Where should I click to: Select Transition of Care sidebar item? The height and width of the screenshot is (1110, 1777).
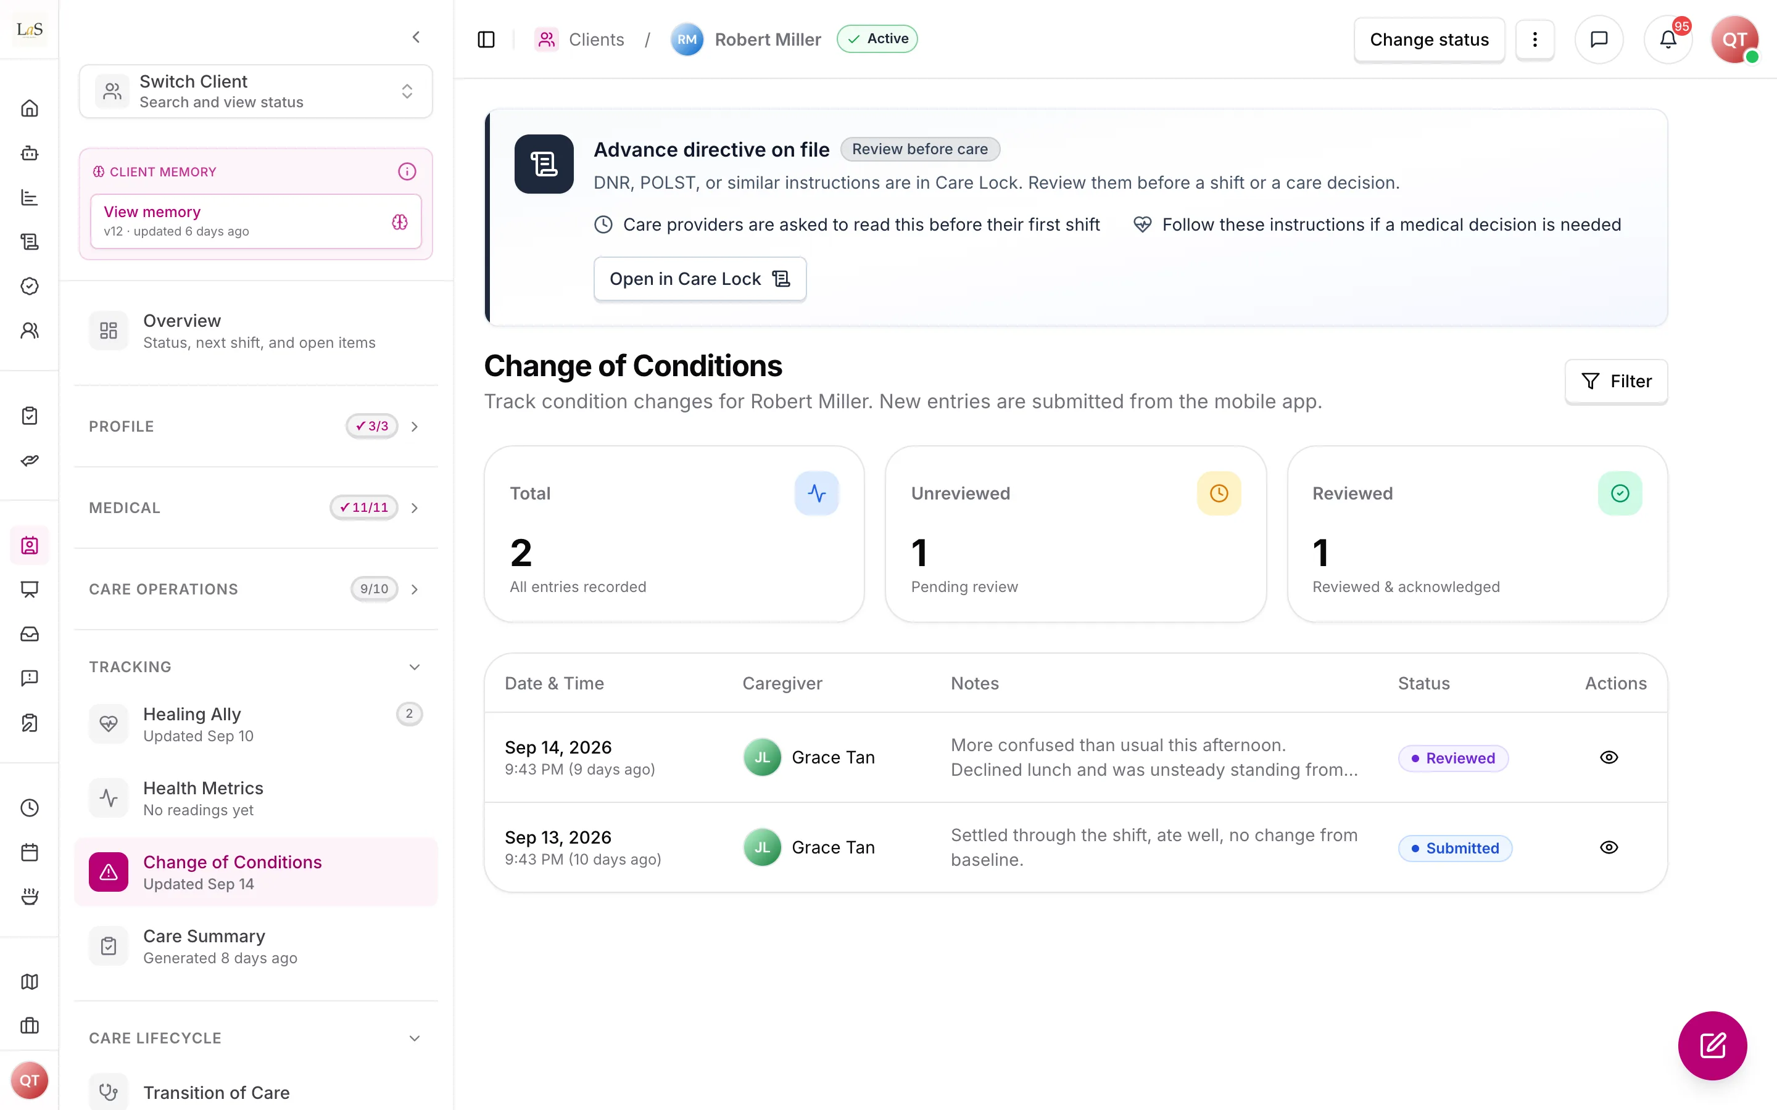coord(255,1091)
